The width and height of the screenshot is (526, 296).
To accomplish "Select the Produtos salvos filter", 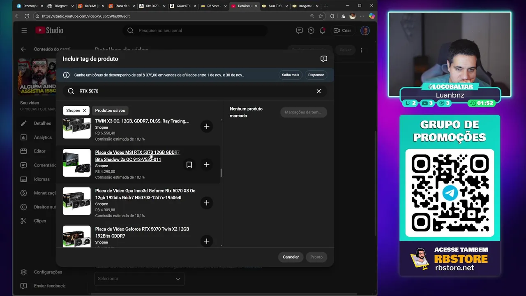I will click(x=110, y=111).
